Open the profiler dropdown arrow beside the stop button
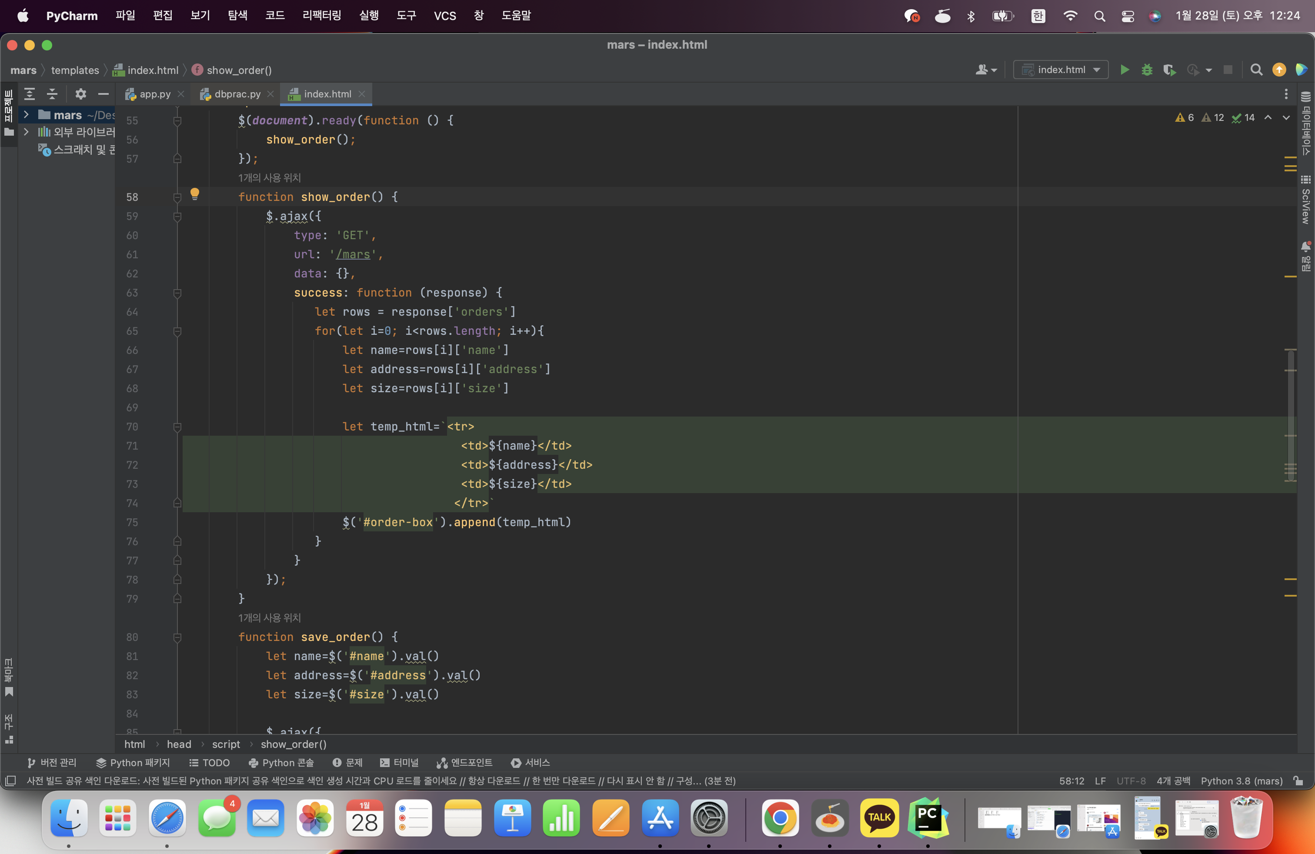The image size is (1315, 854). point(1208,70)
